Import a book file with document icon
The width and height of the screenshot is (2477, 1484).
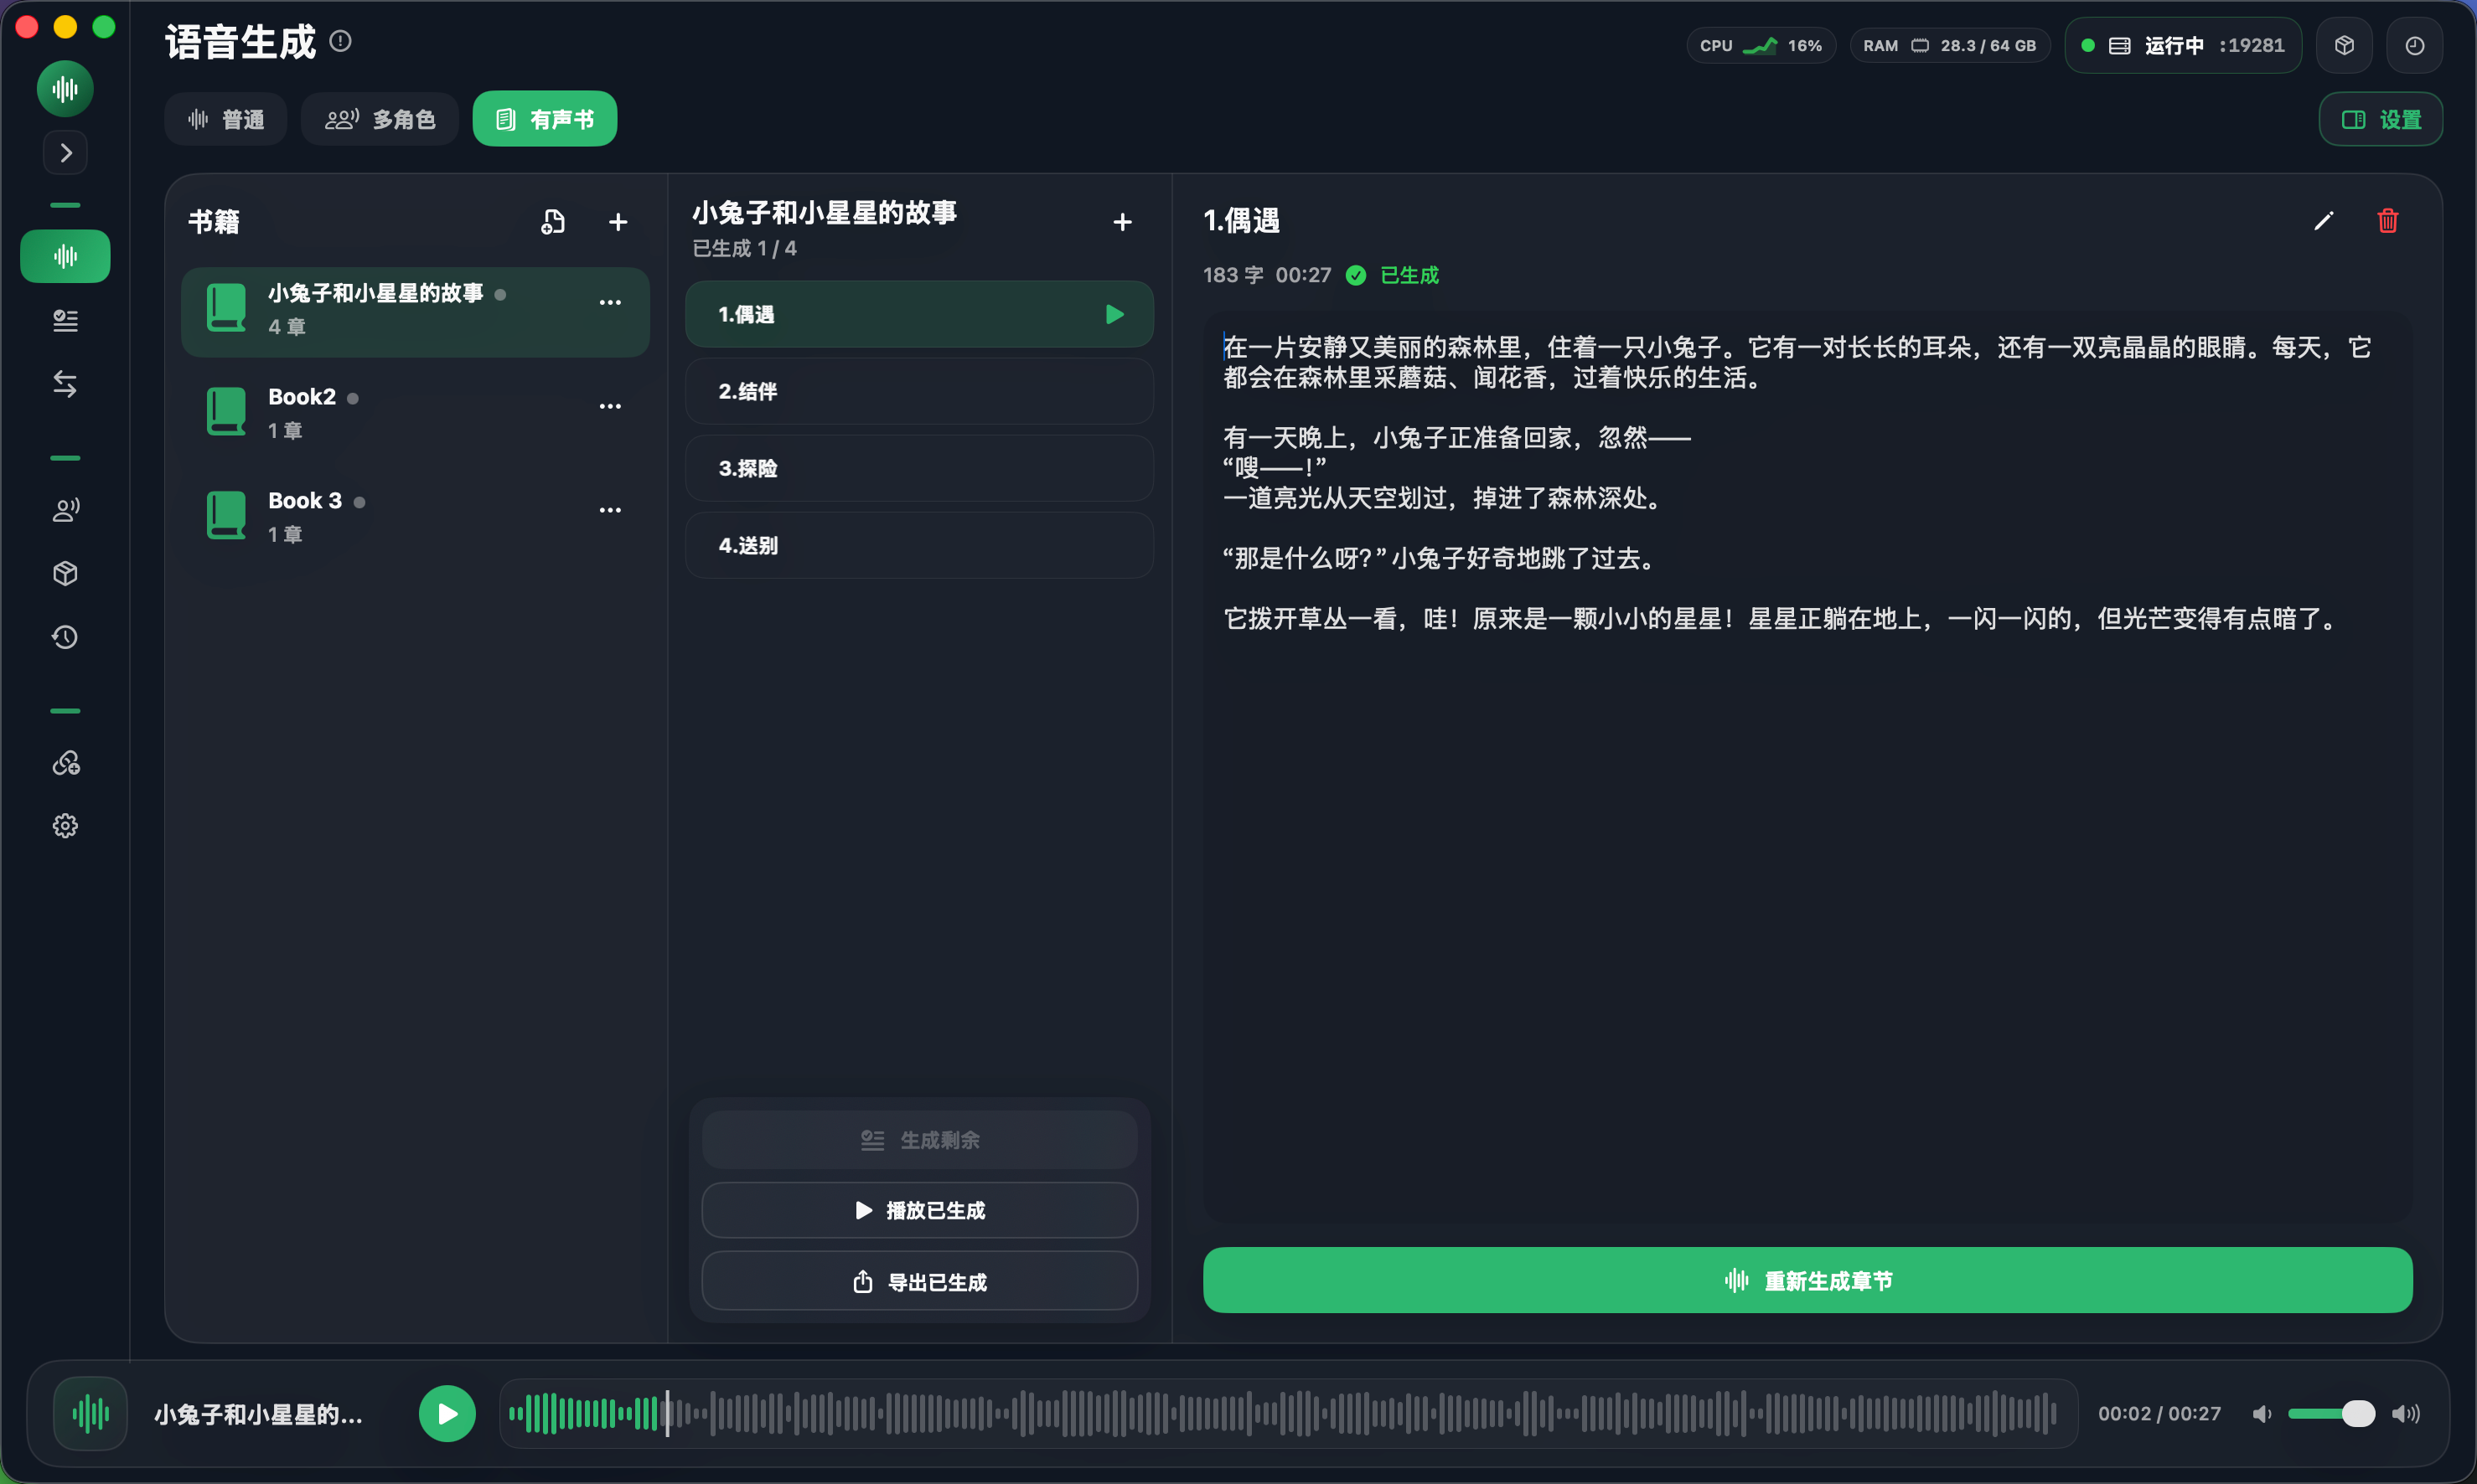click(x=553, y=222)
